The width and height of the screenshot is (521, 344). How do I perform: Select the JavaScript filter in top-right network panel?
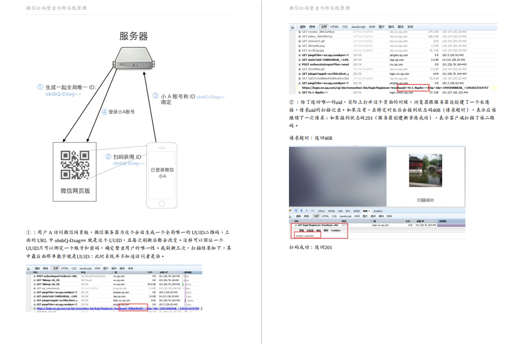(x=358, y=27)
